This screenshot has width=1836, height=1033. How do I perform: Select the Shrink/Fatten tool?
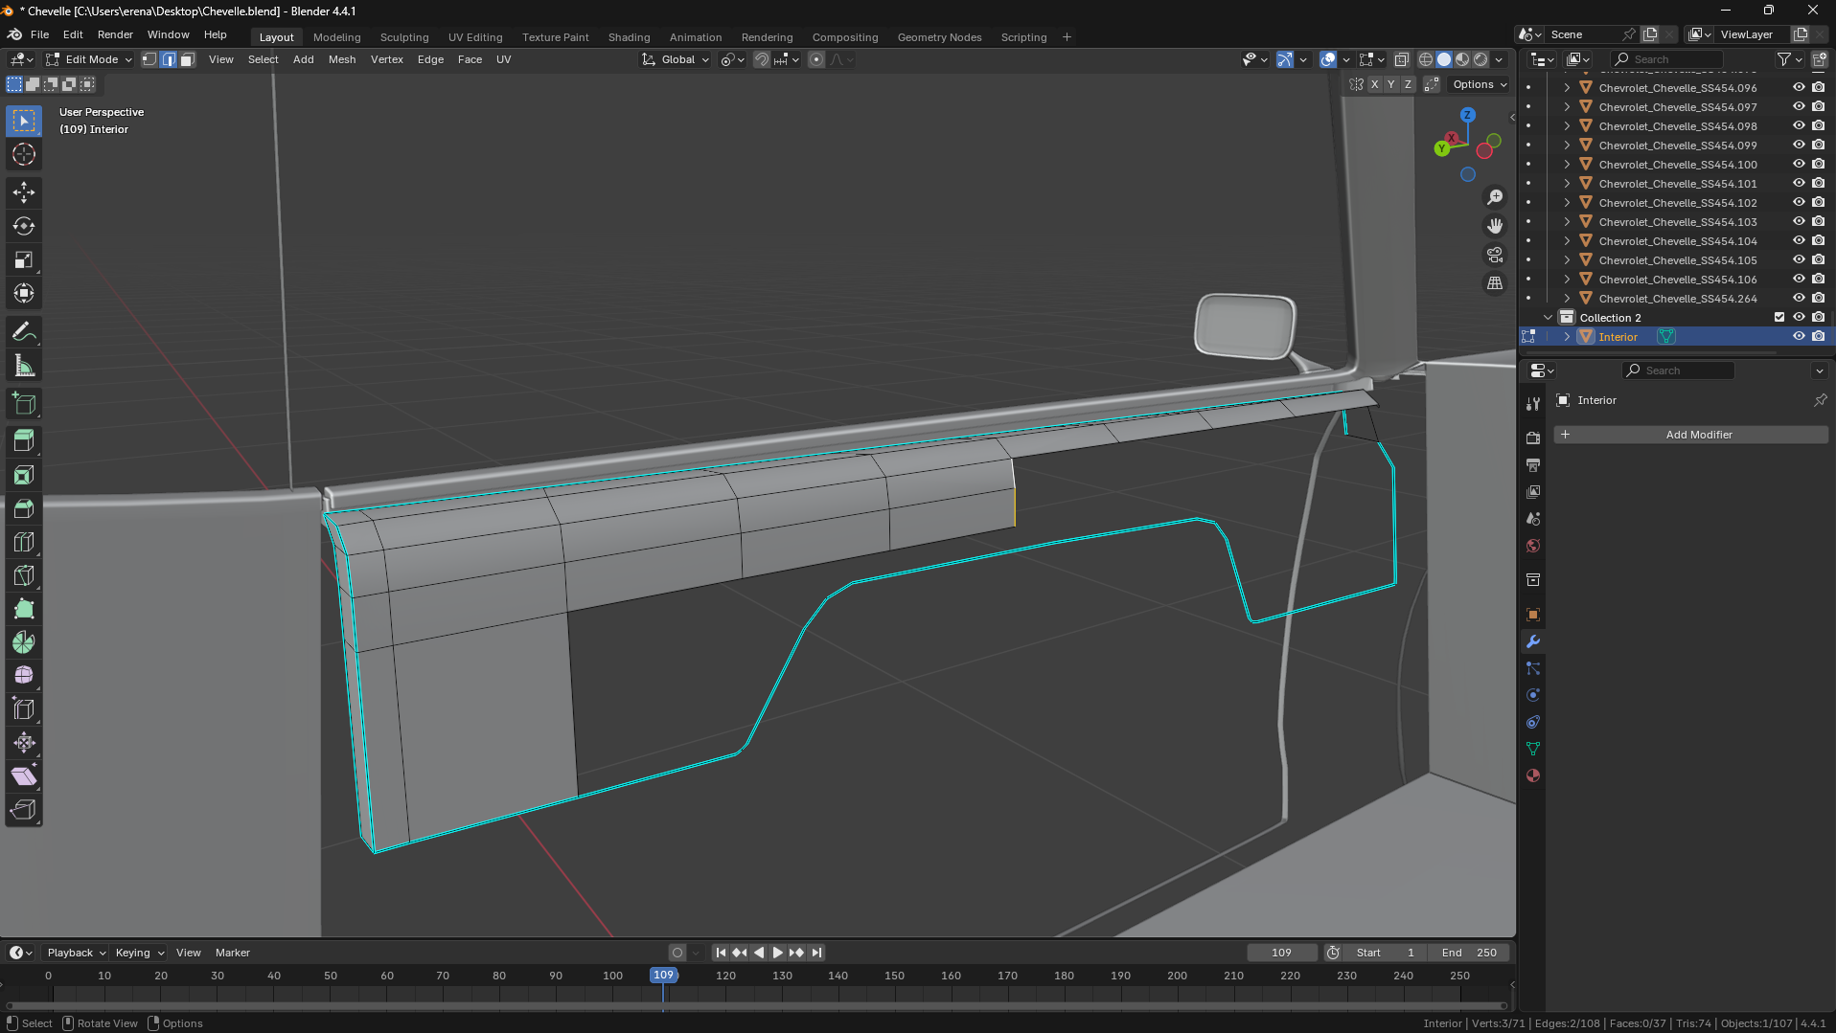pos(24,743)
